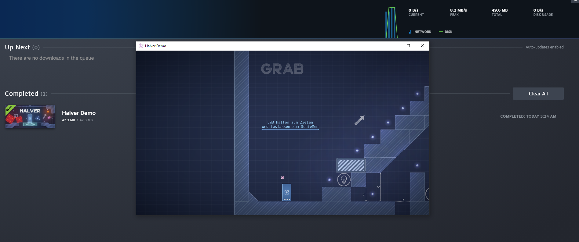Click the 'COMPLETED: TODAY 3:24 AM' text

click(528, 116)
